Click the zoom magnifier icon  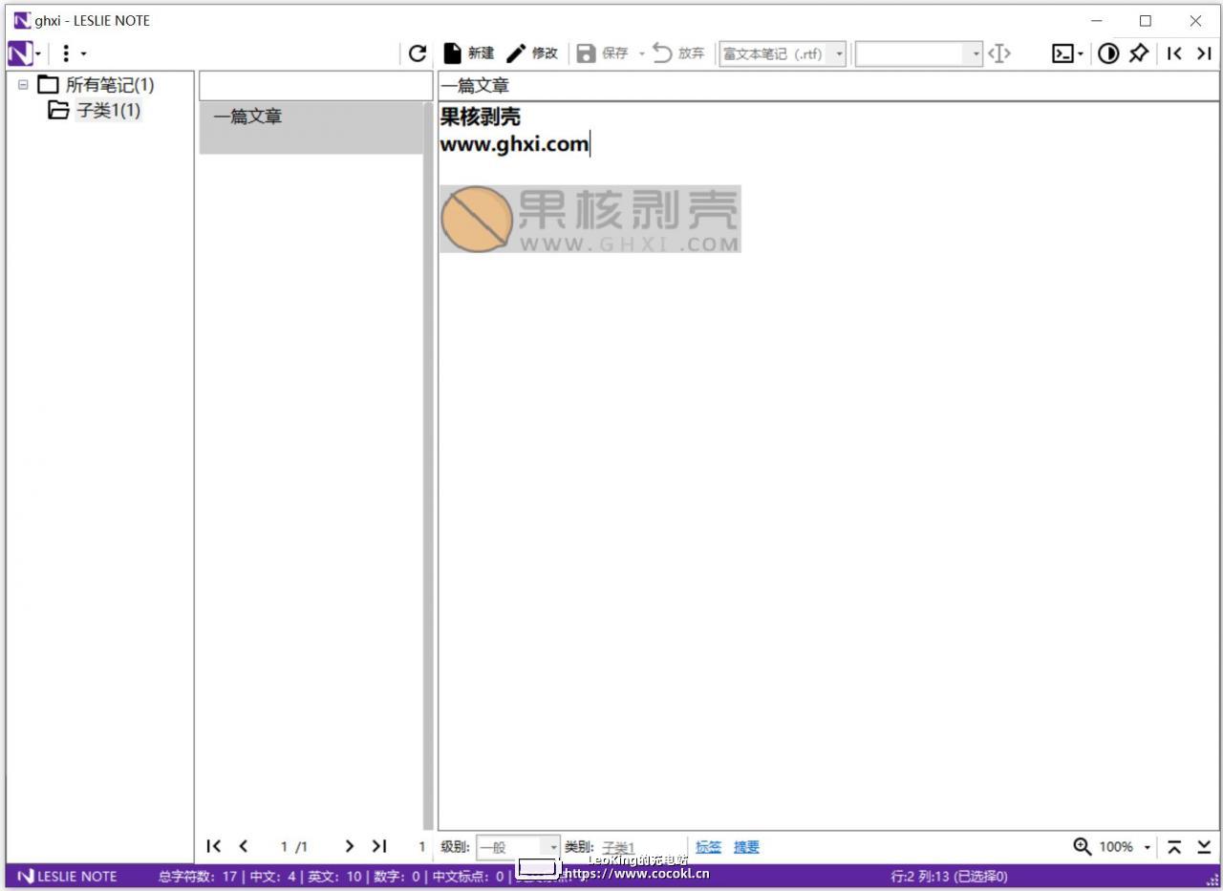(x=1083, y=846)
